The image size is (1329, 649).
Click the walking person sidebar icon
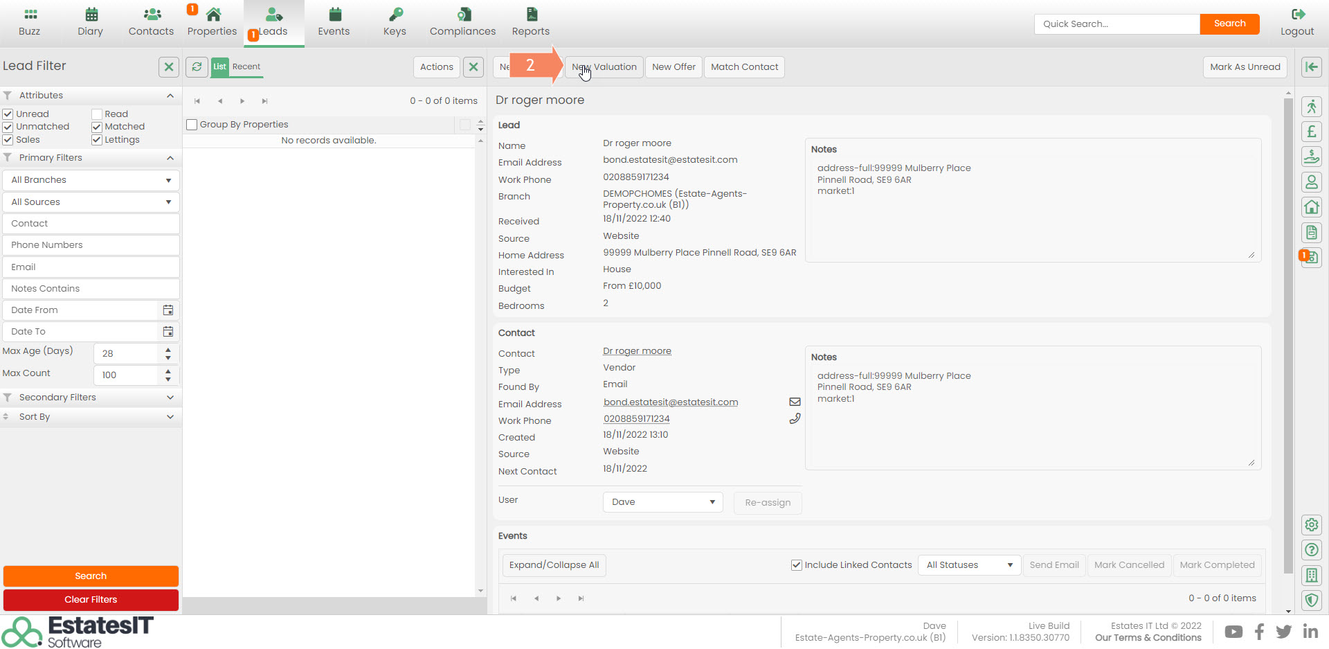[1311, 107]
